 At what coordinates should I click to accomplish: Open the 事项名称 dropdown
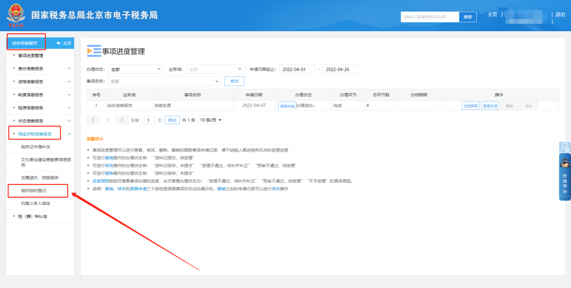(x=164, y=81)
